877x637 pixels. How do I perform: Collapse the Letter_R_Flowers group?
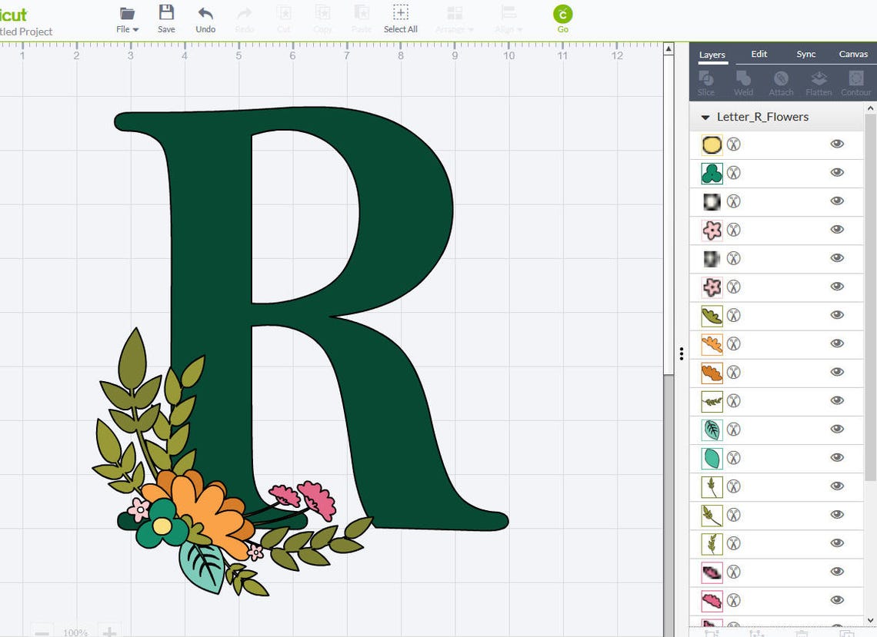(x=705, y=117)
